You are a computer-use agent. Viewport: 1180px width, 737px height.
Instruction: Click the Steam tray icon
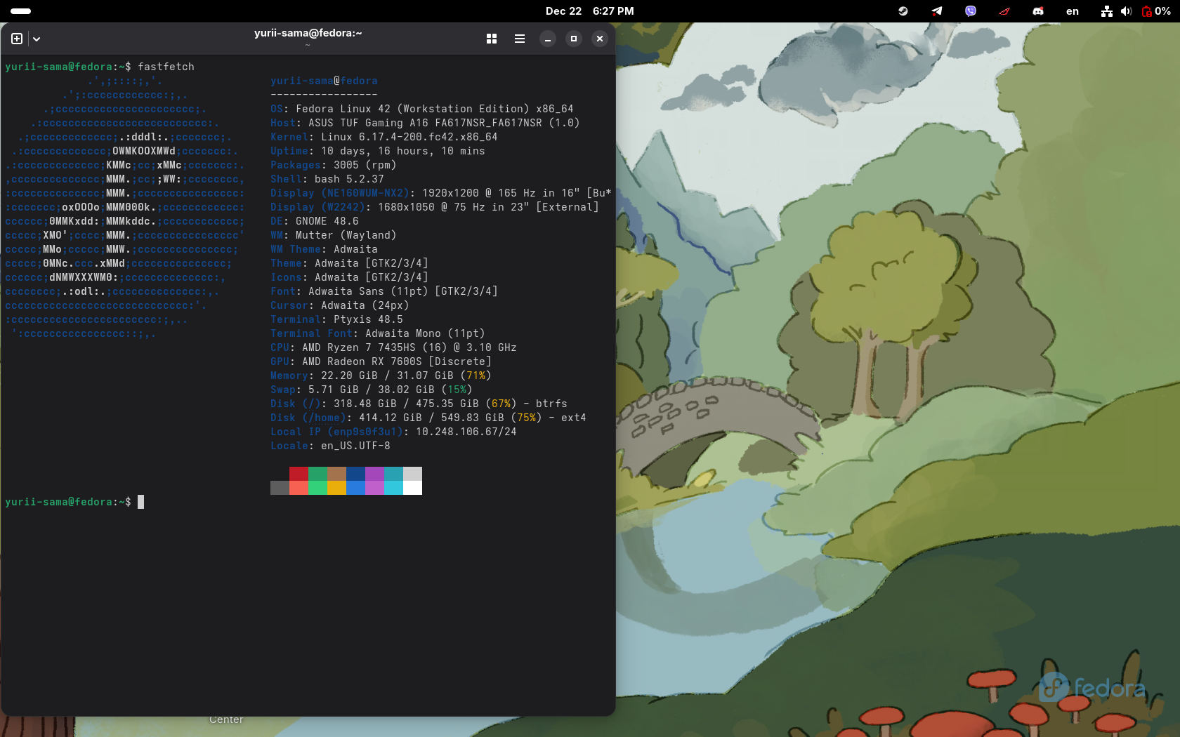903,11
